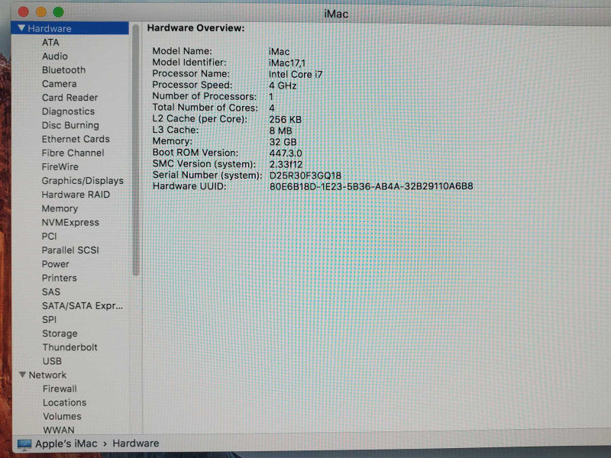This screenshot has height=458, width=611.
Task: Select Bluetooth in the sidebar
Action: [x=64, y=70]
